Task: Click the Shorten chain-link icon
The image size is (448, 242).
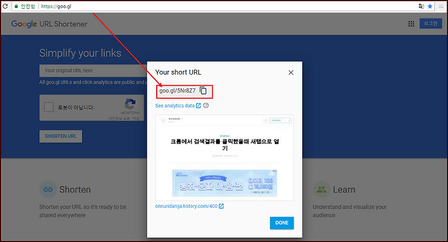Action: coord(48,189)
